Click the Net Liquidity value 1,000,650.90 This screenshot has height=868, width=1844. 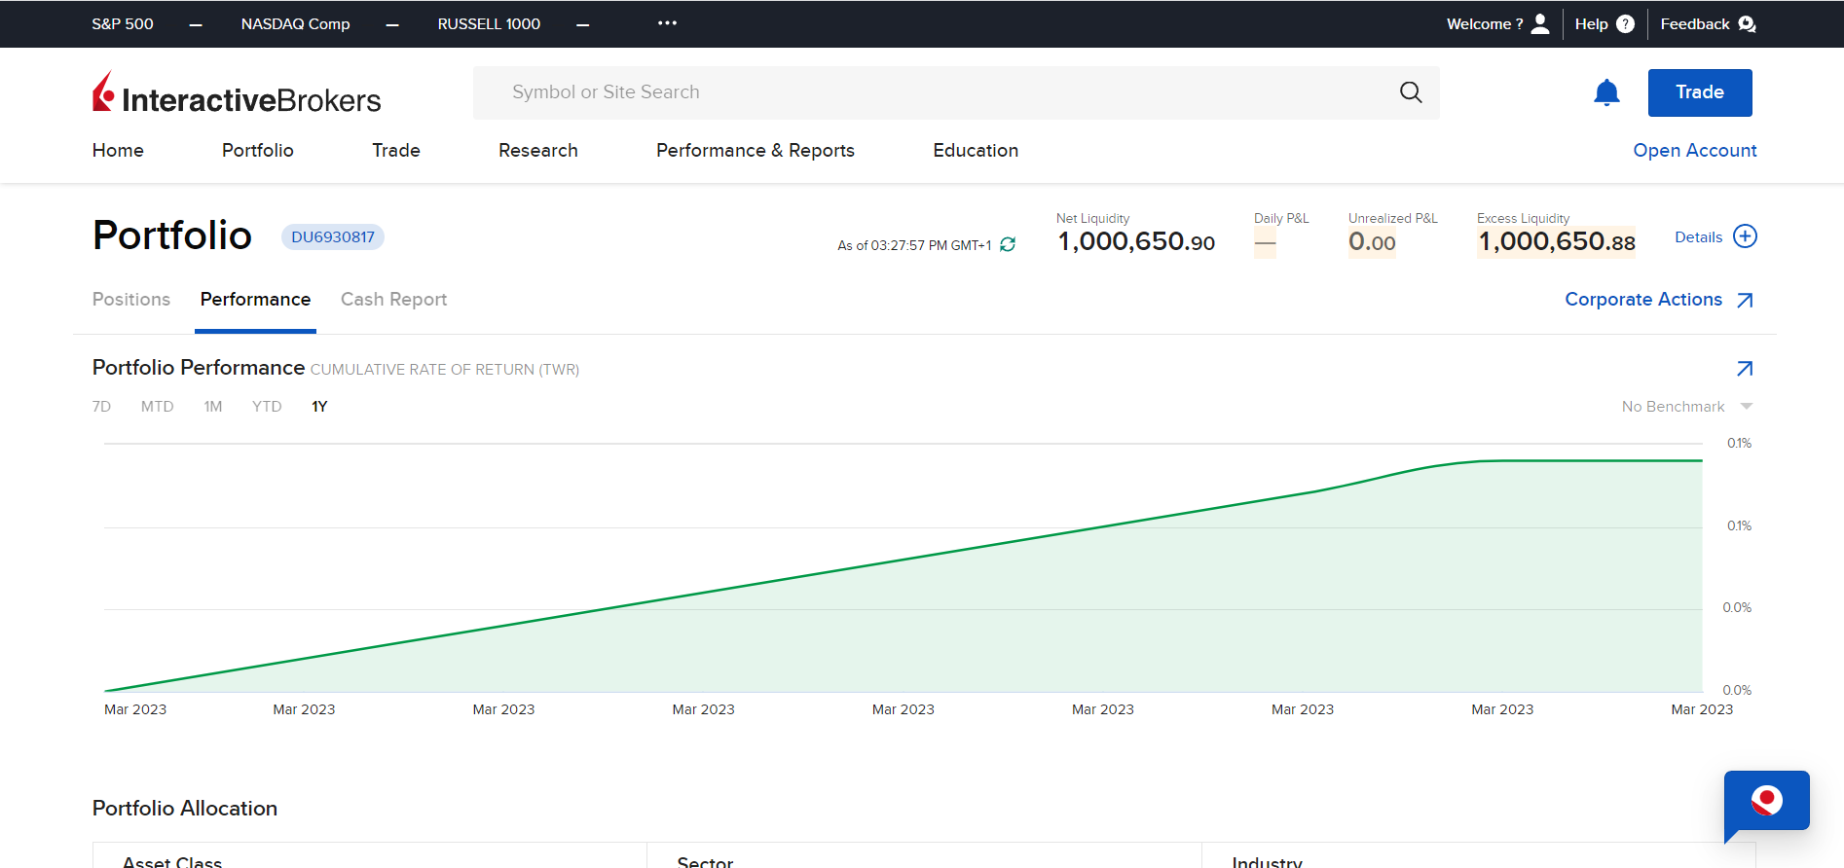[1136, 241]
